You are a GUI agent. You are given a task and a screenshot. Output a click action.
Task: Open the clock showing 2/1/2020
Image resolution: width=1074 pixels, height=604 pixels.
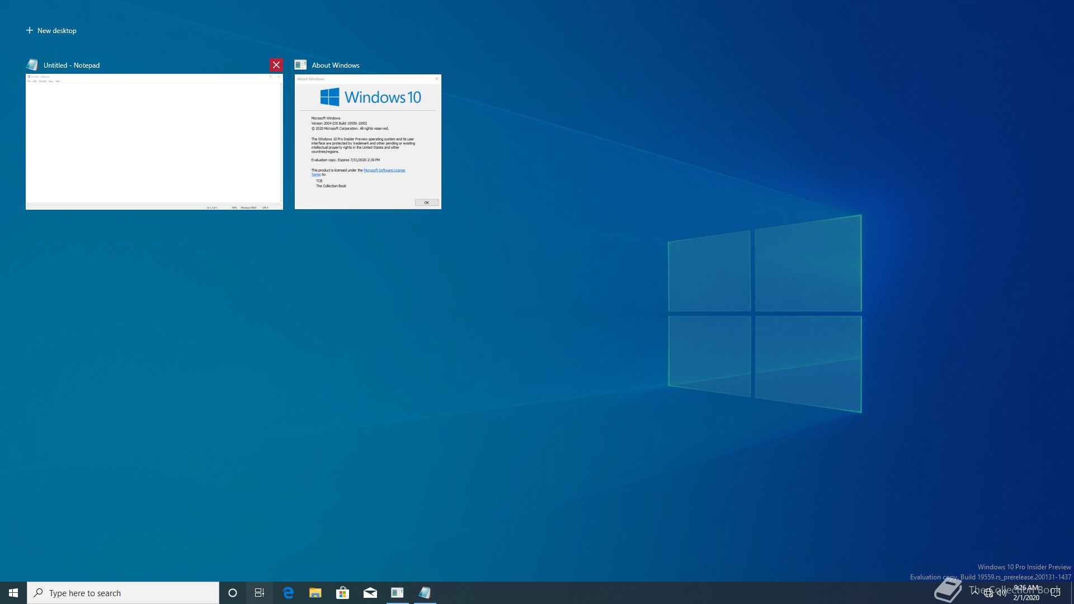point(1026,593)
